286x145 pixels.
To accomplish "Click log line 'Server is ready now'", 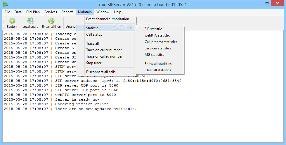I will click(52, 99).
